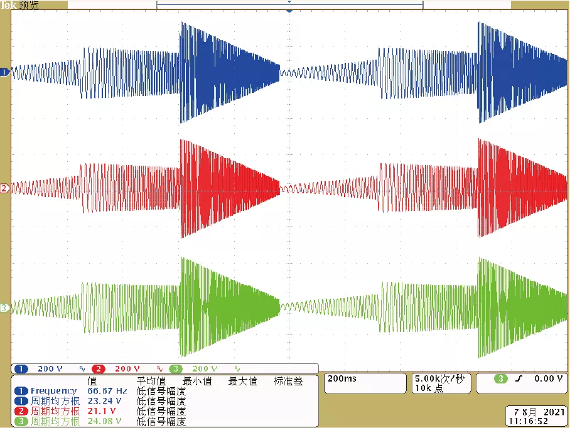Click the Tek 预览 acquisition status label

[x=19, y=5]
